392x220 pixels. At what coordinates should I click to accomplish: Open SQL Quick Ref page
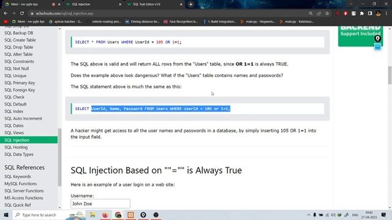click(x=18, y=205)
